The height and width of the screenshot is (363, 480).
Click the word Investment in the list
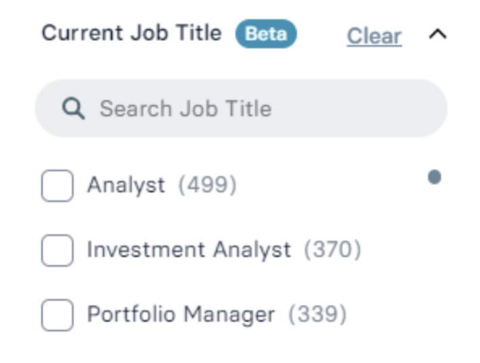pyautogui.click(x=146, y=250)
